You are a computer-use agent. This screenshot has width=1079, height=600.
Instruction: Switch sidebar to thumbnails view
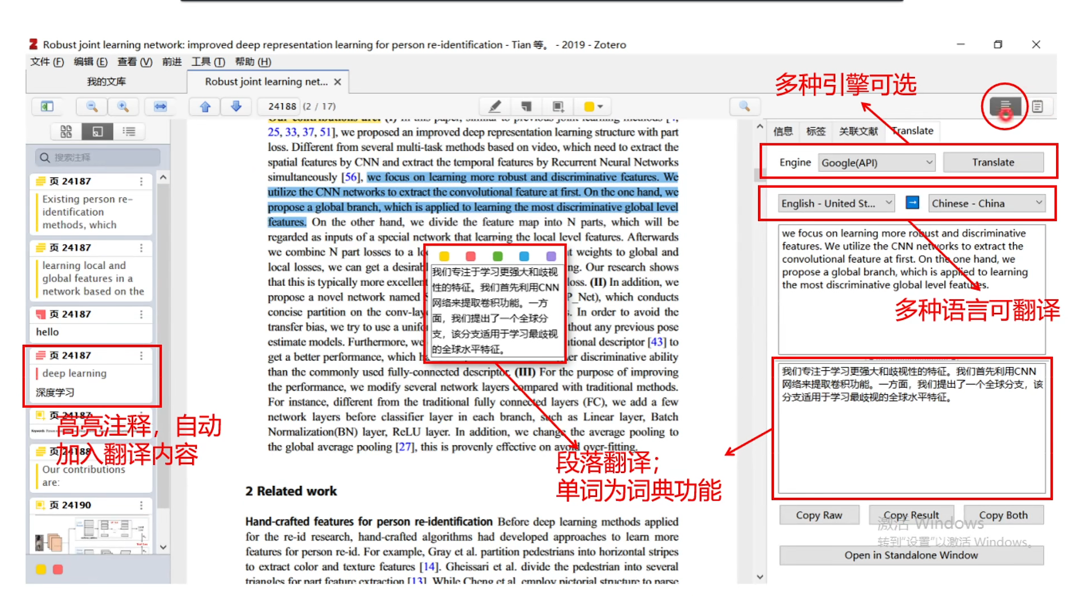tap(66, 131)
